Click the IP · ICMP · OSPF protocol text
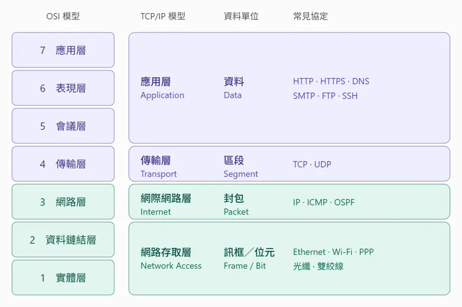This screenshot has height=307, width=462. (x=324, y=202)
